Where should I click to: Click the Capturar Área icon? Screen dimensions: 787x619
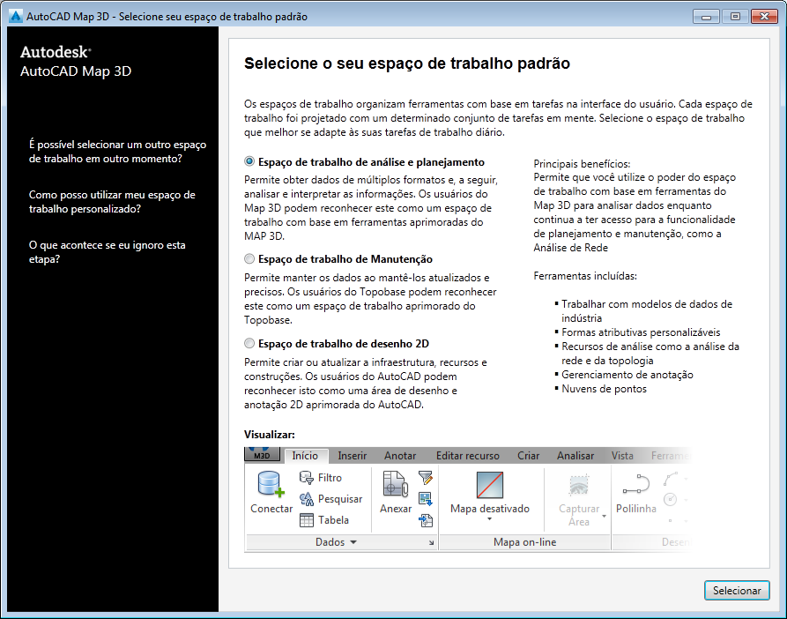click(x=579, y=486)
